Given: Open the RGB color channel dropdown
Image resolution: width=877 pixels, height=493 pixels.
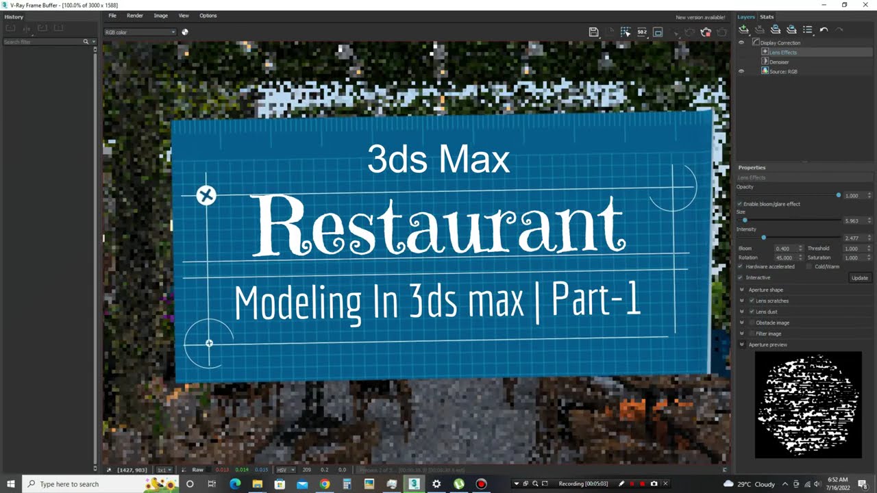Looking at the screenshot, I should click(140, 32).
